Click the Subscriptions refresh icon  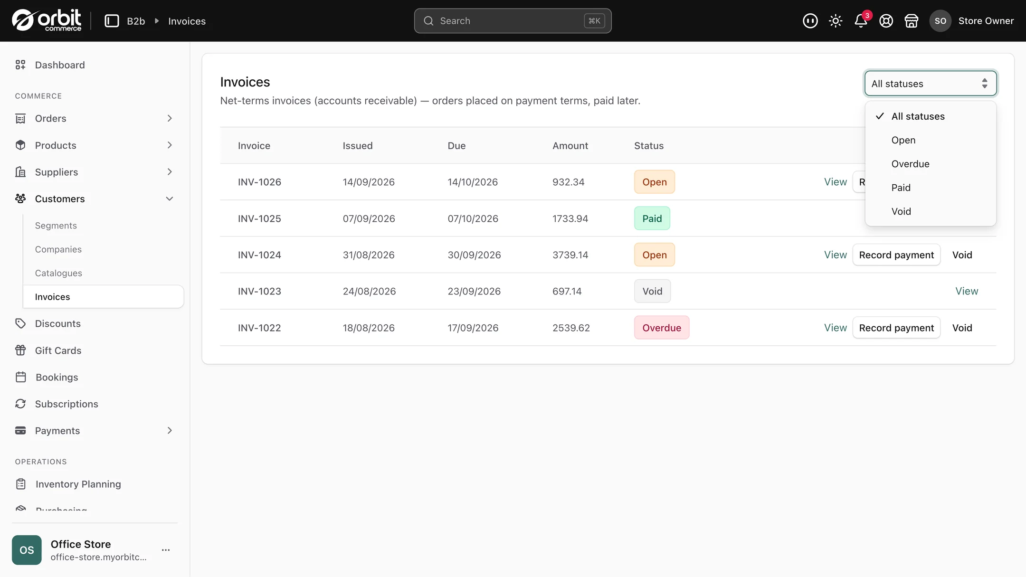coord(20,404)
